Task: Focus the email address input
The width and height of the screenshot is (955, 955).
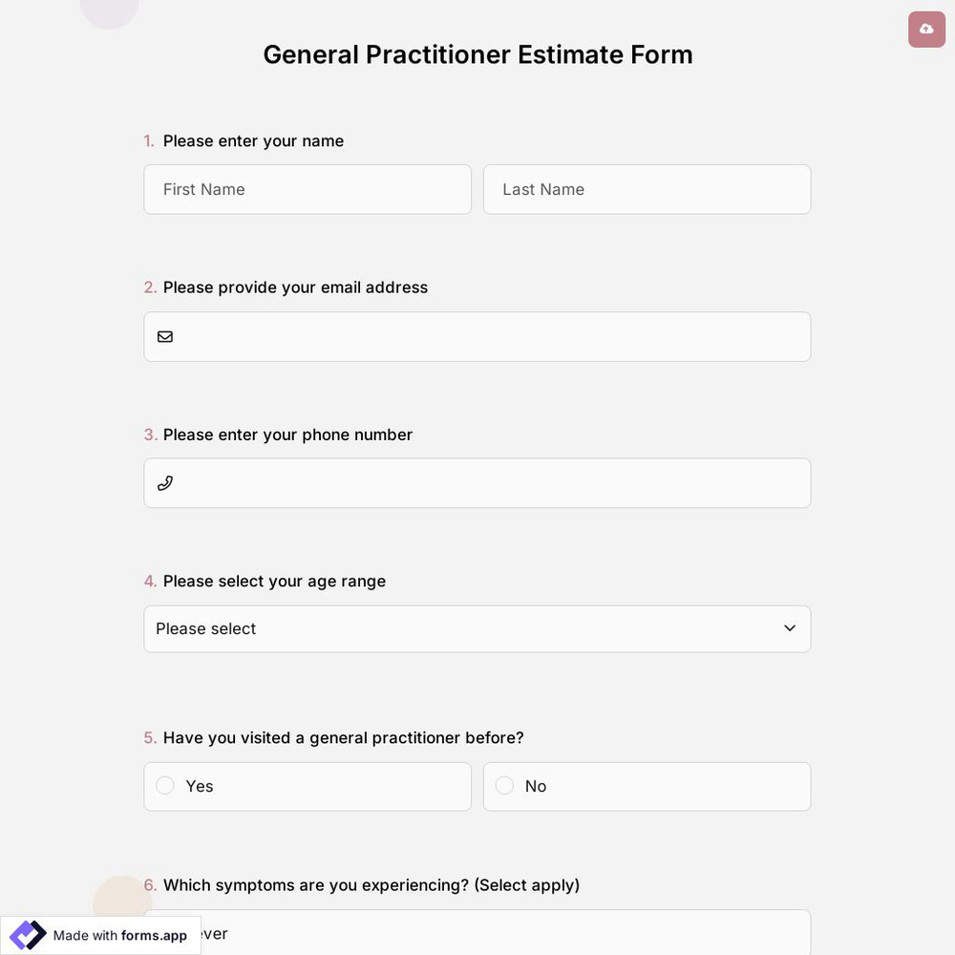Action: [477, 336]
